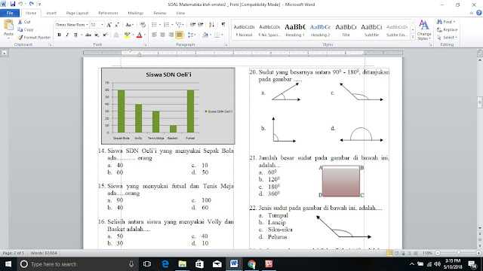
Task: Click the Paste button
Action: 8,29
